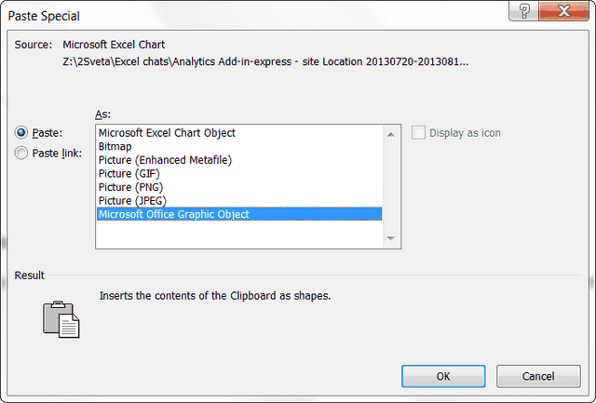Select the Paste radio button
Screen dimensions: 596x403
[22, 133]
